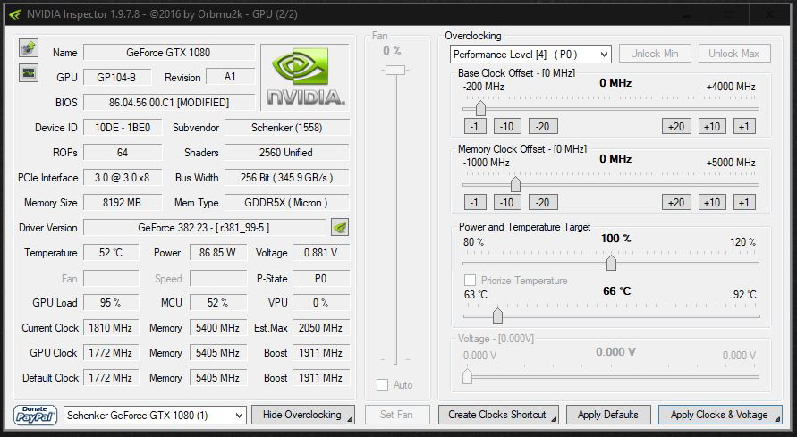This screenshot has height=437, width=797.
Task: Click Base Clock Offset +20 button
Action: tap(676, 126)
